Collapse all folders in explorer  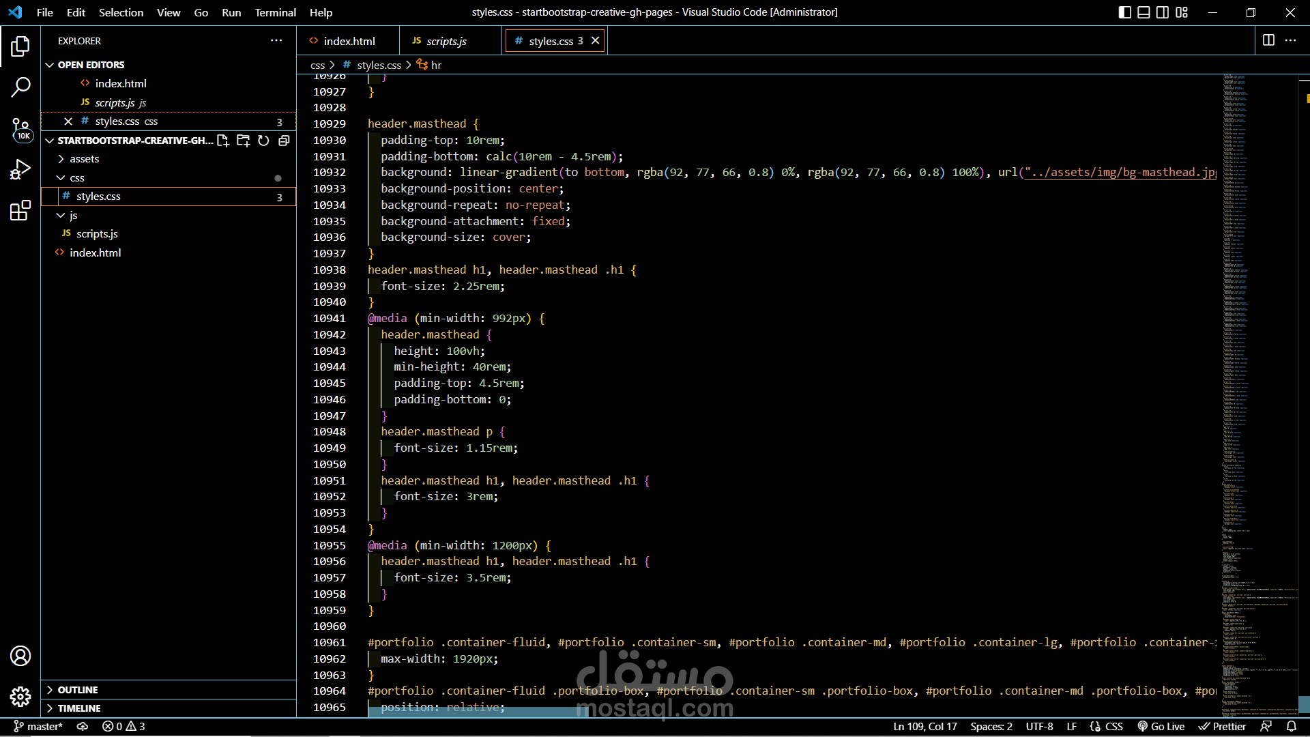point(284,141)
